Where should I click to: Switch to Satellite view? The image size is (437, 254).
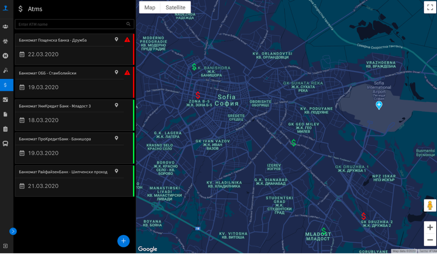pos(175,7)
